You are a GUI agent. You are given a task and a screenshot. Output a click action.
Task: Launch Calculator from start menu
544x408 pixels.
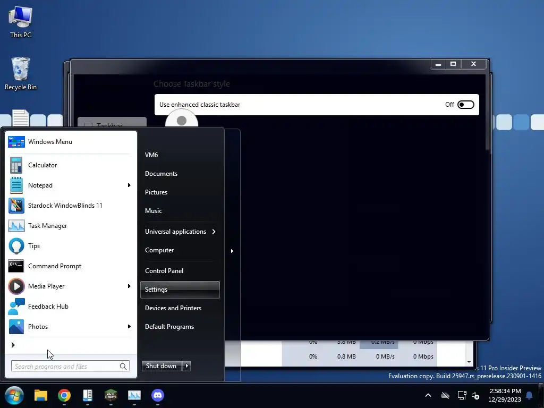point(70,165)
